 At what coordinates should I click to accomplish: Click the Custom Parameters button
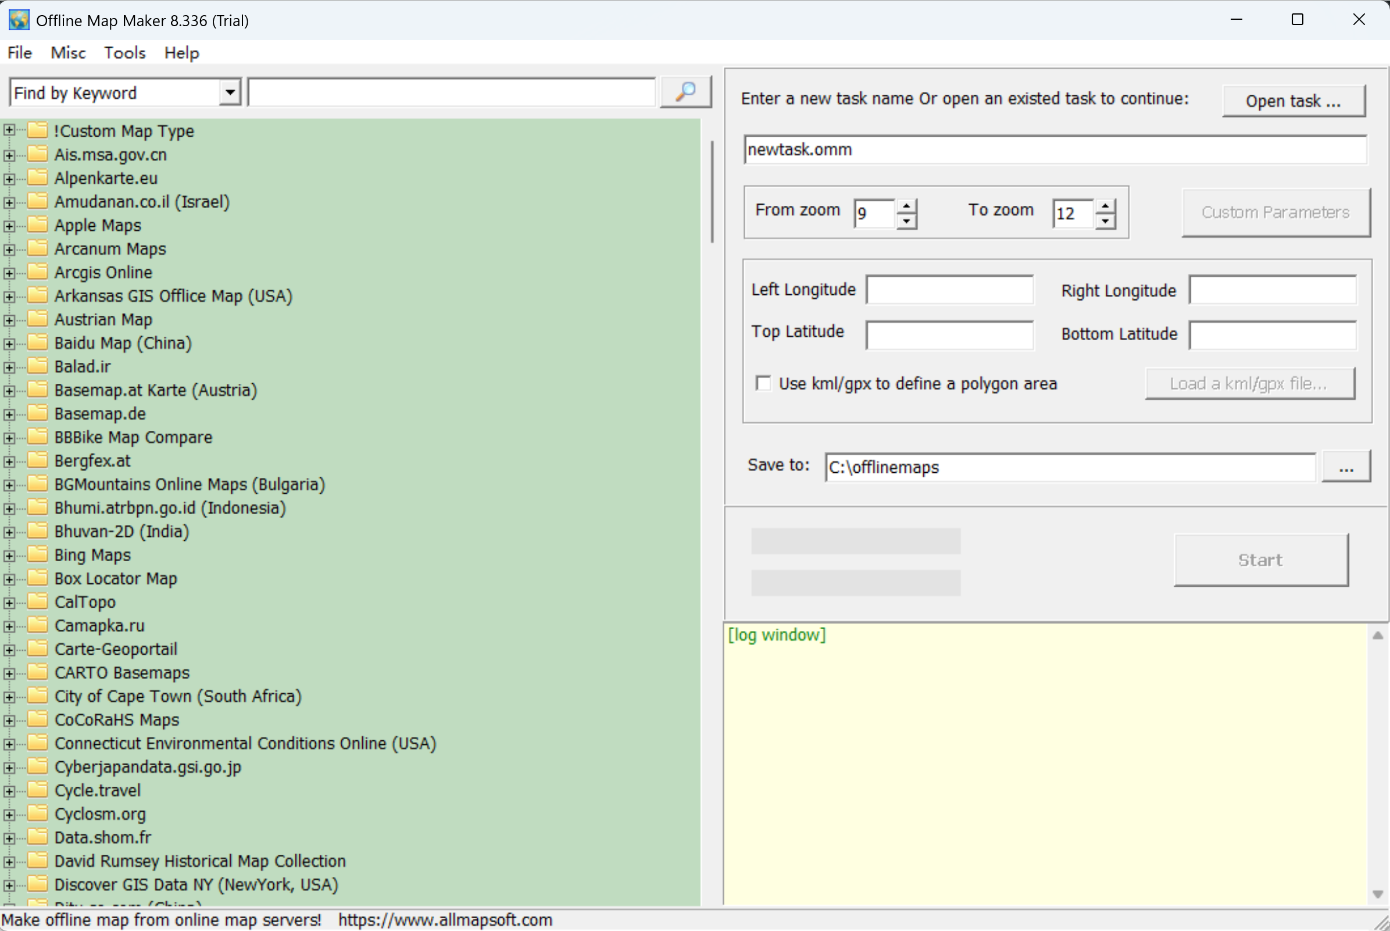[1276, 213]
